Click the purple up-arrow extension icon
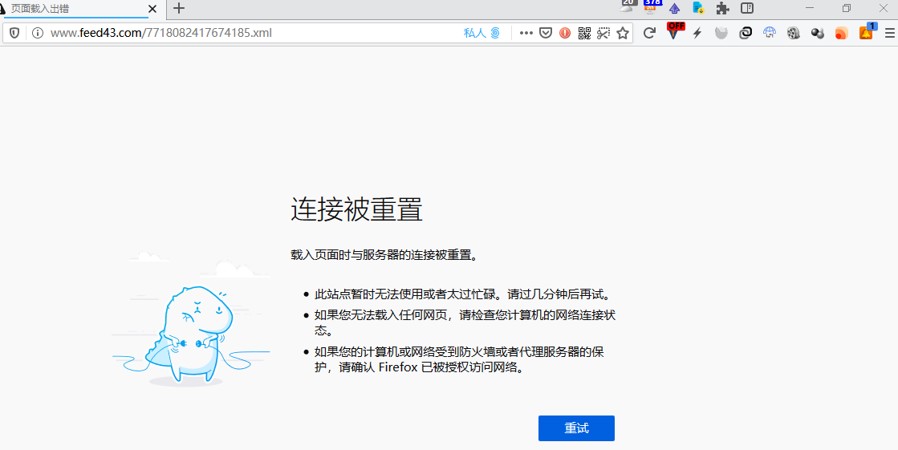 coord(675,9)
